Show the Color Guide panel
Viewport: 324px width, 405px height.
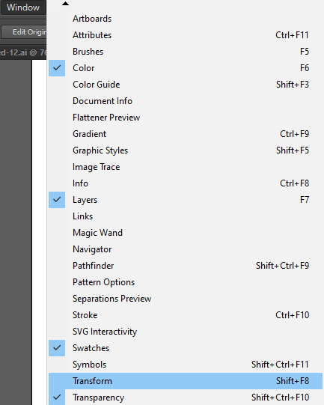(x=186, y=85)
